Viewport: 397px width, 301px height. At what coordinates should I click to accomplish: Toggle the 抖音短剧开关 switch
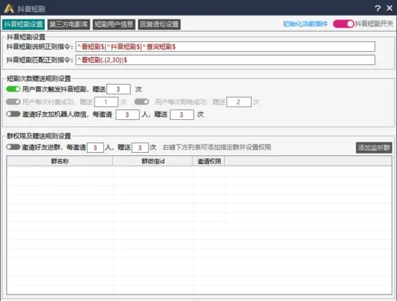coord(343,24)
